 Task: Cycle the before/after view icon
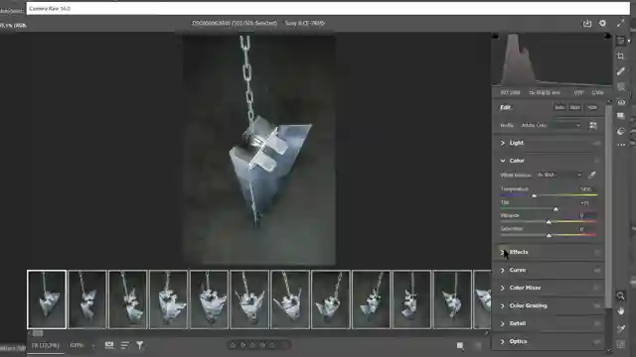[460, 345]
